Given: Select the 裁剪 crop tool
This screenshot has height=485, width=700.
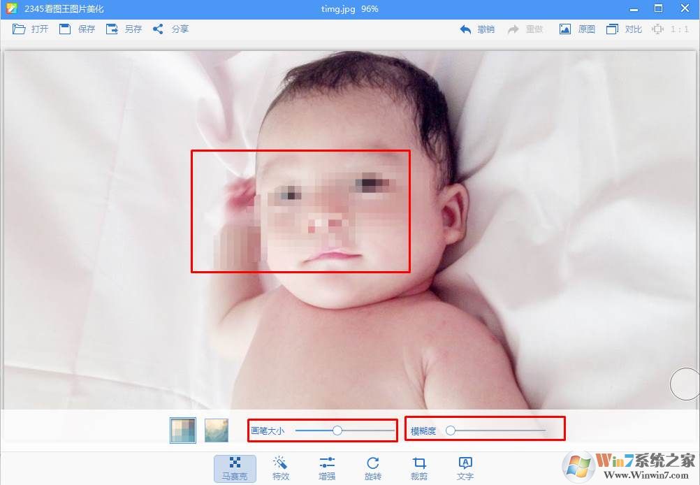Looking at the screenshot, I should 419,468.
